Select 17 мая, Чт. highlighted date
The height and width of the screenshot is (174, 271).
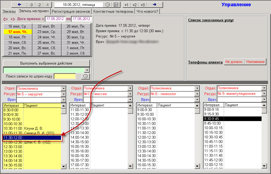coord(18,32)
